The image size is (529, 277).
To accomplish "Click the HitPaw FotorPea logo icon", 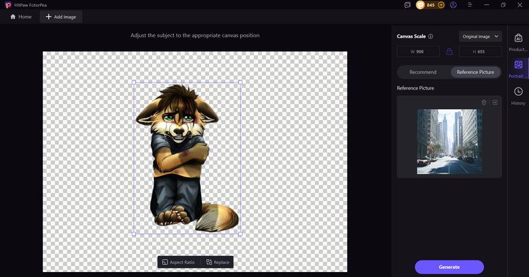I will tap(8, 5).
